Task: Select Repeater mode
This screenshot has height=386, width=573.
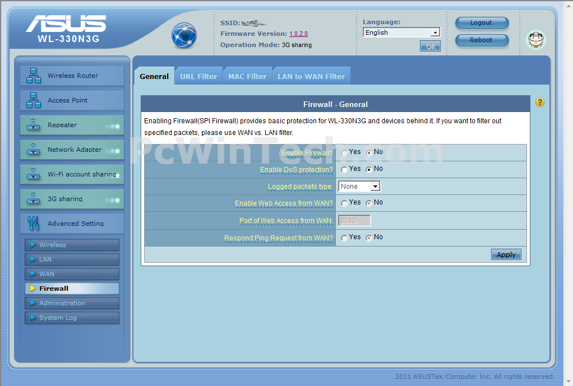Action: [72, 125]
